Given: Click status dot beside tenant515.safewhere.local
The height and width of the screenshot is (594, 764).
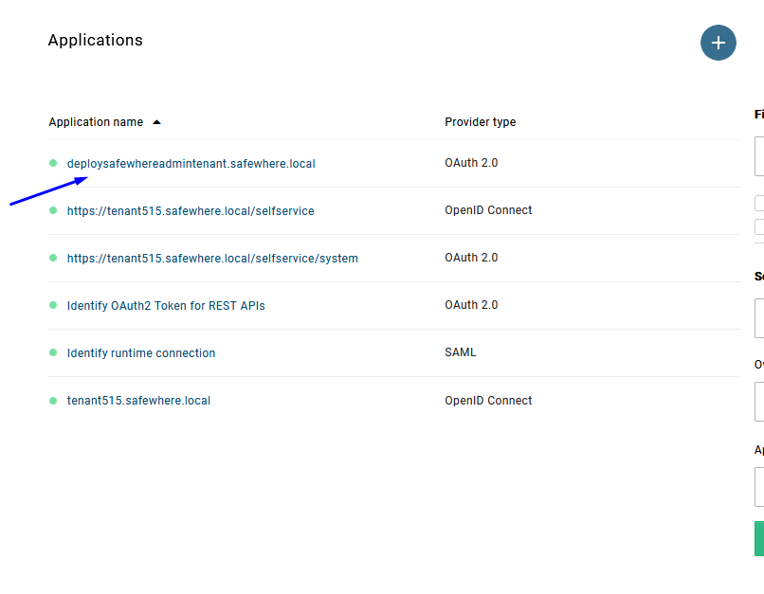Looking at the screenshot, I should [x=53, y=401].
